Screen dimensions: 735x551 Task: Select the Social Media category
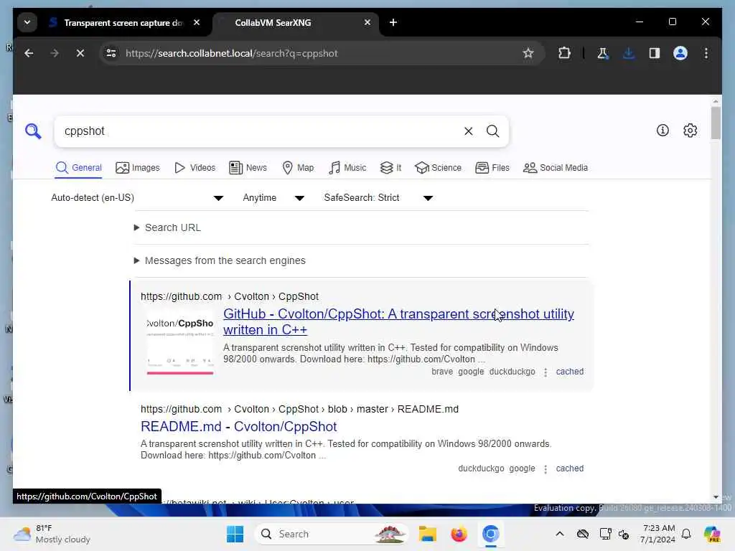[x=556, y=168]
